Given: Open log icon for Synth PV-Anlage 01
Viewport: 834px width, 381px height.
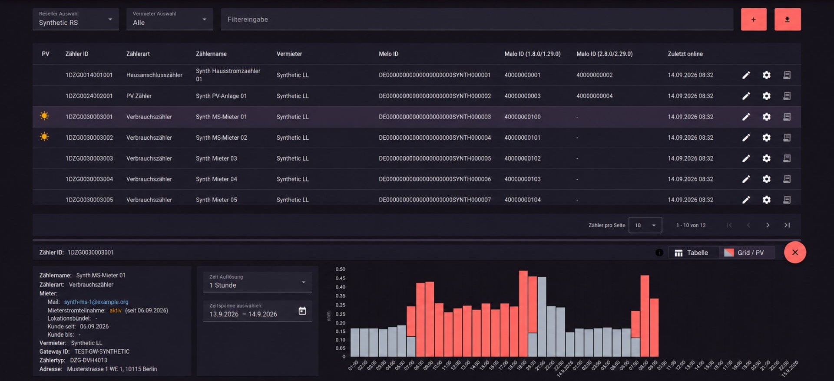Looking at the screenshot, I should pos(787,96).
